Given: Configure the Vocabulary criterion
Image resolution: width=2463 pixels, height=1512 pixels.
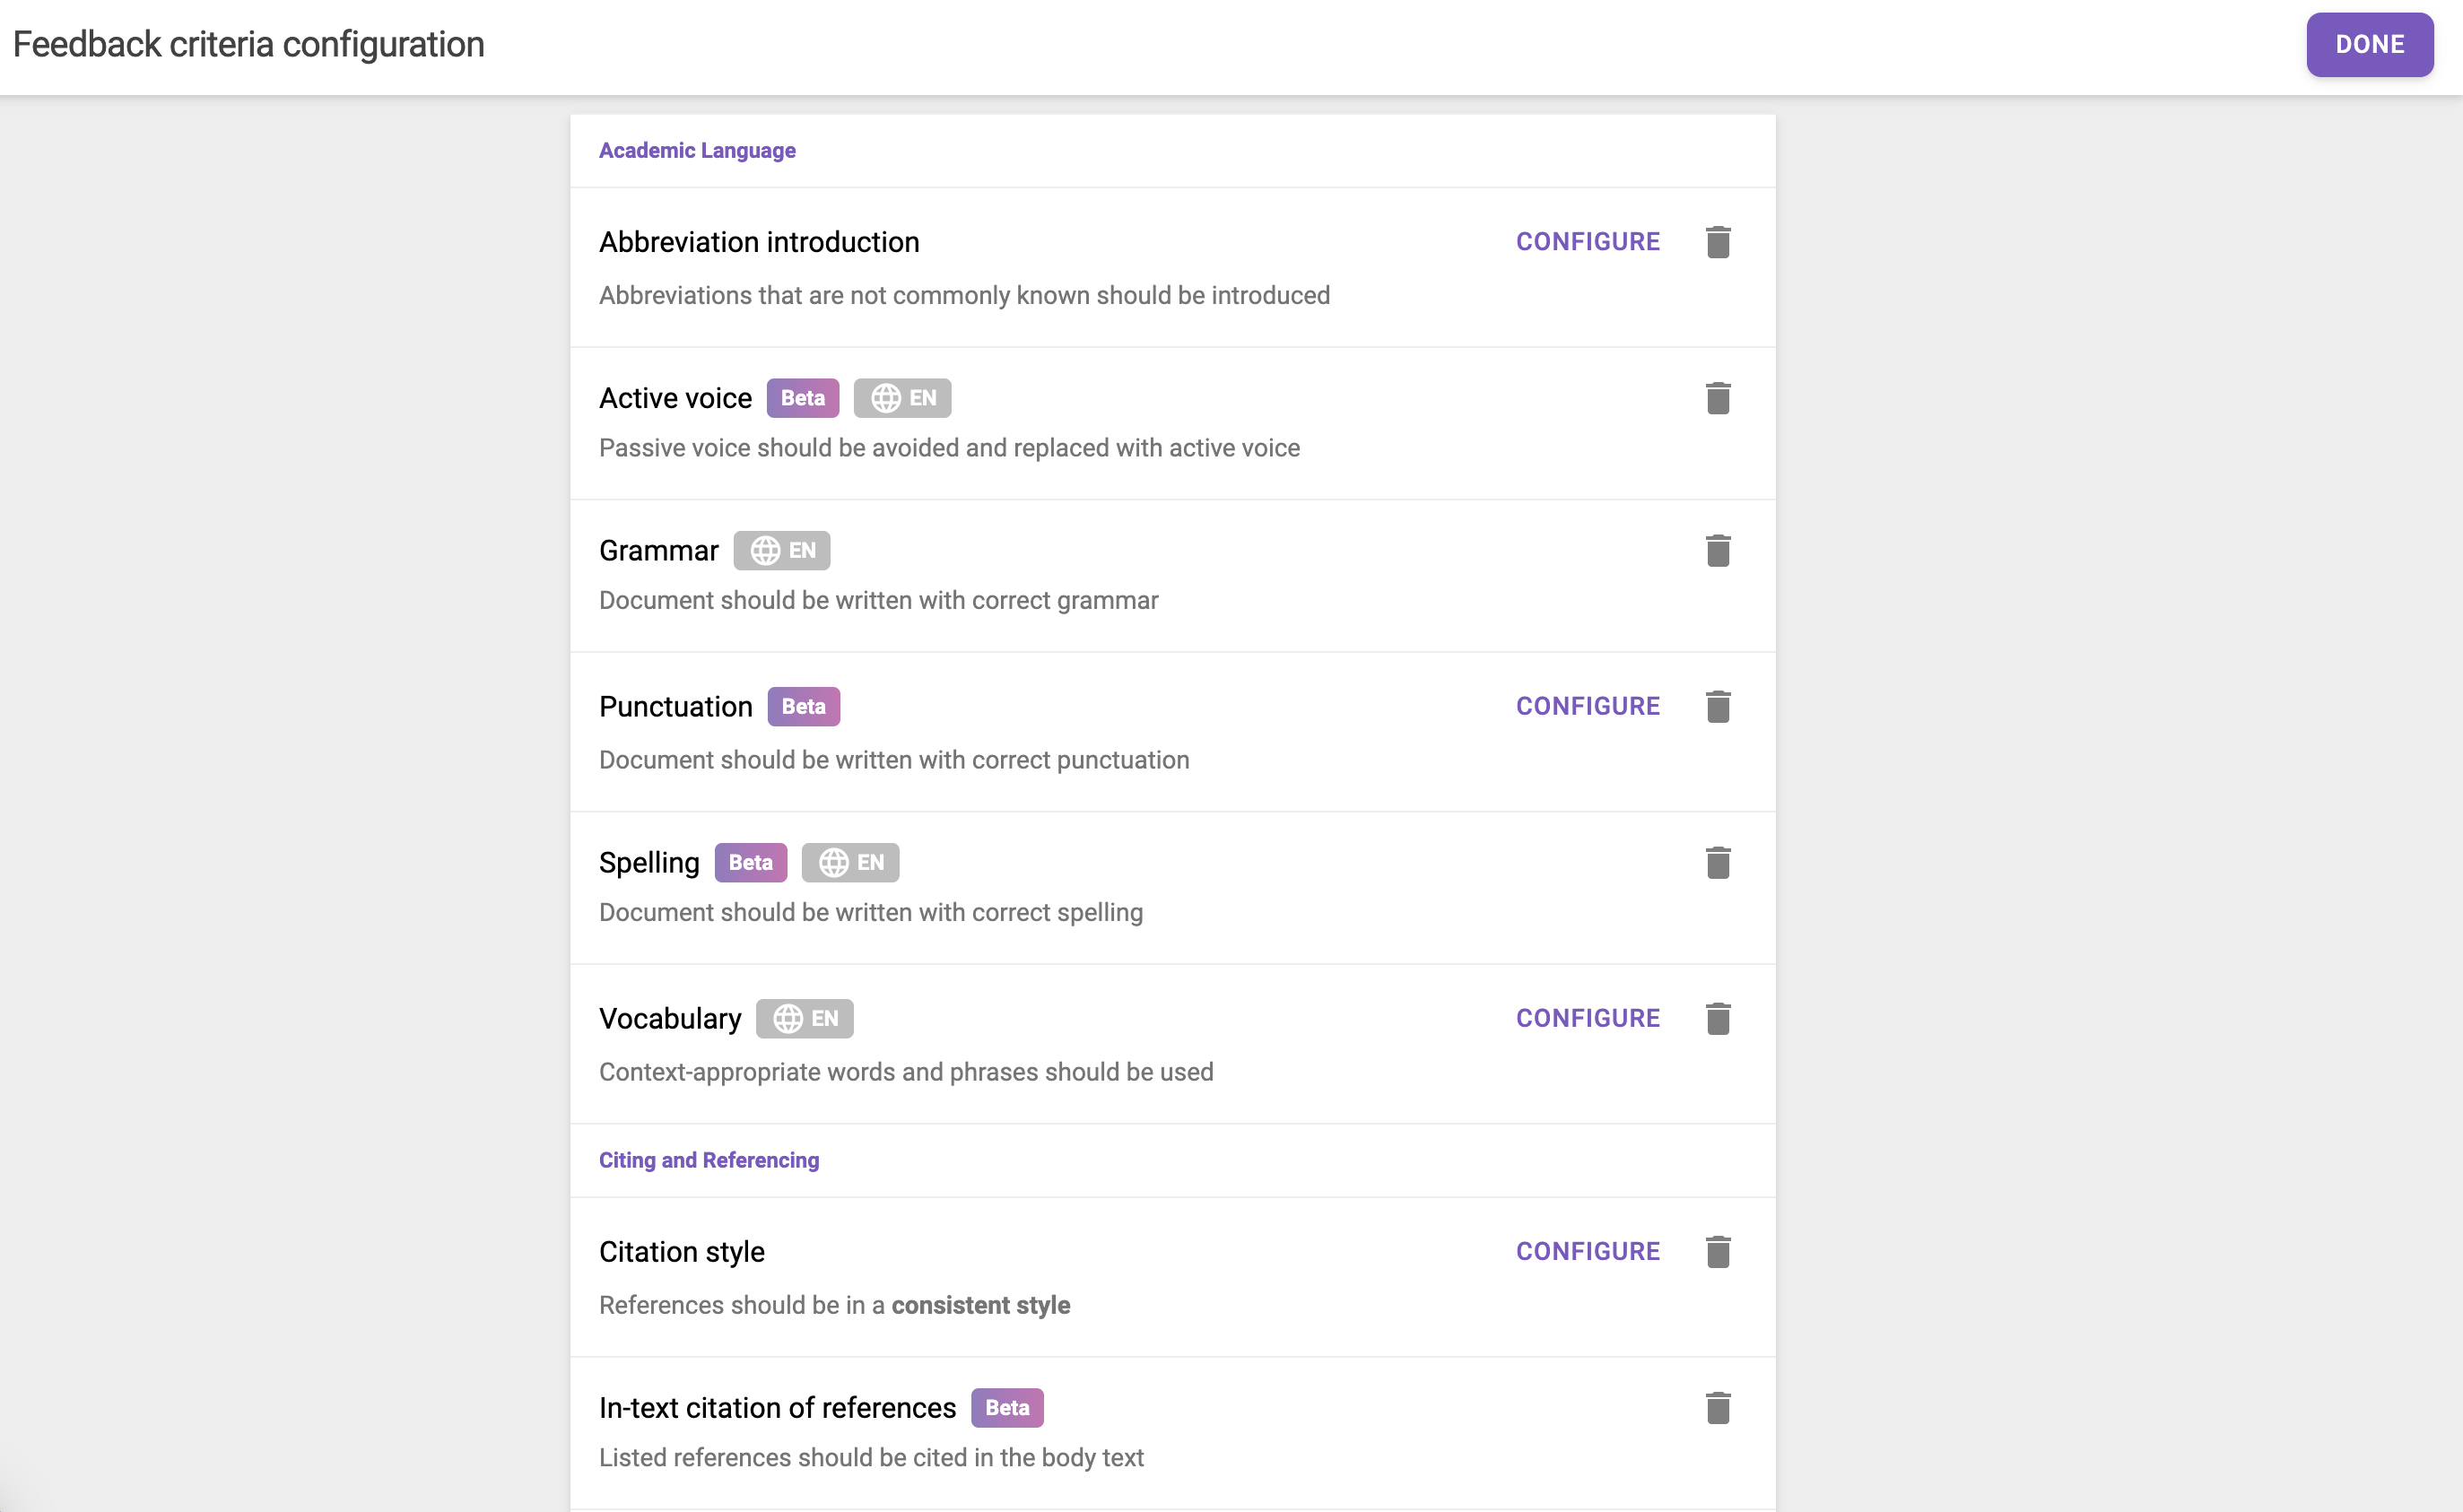Looking at the screenshot, I should pyautogui.click(x=1587, y=1019).
